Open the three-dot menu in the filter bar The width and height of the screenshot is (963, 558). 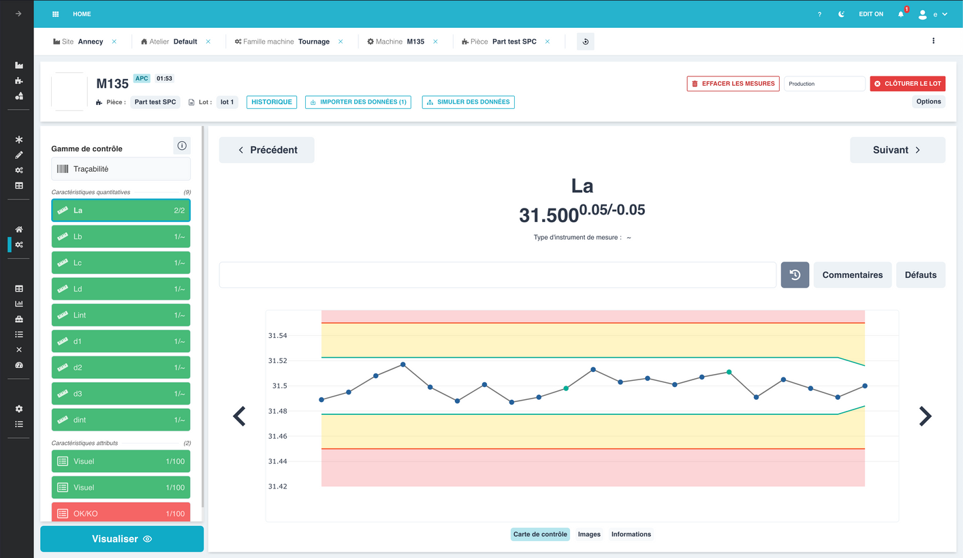[933, 41]
